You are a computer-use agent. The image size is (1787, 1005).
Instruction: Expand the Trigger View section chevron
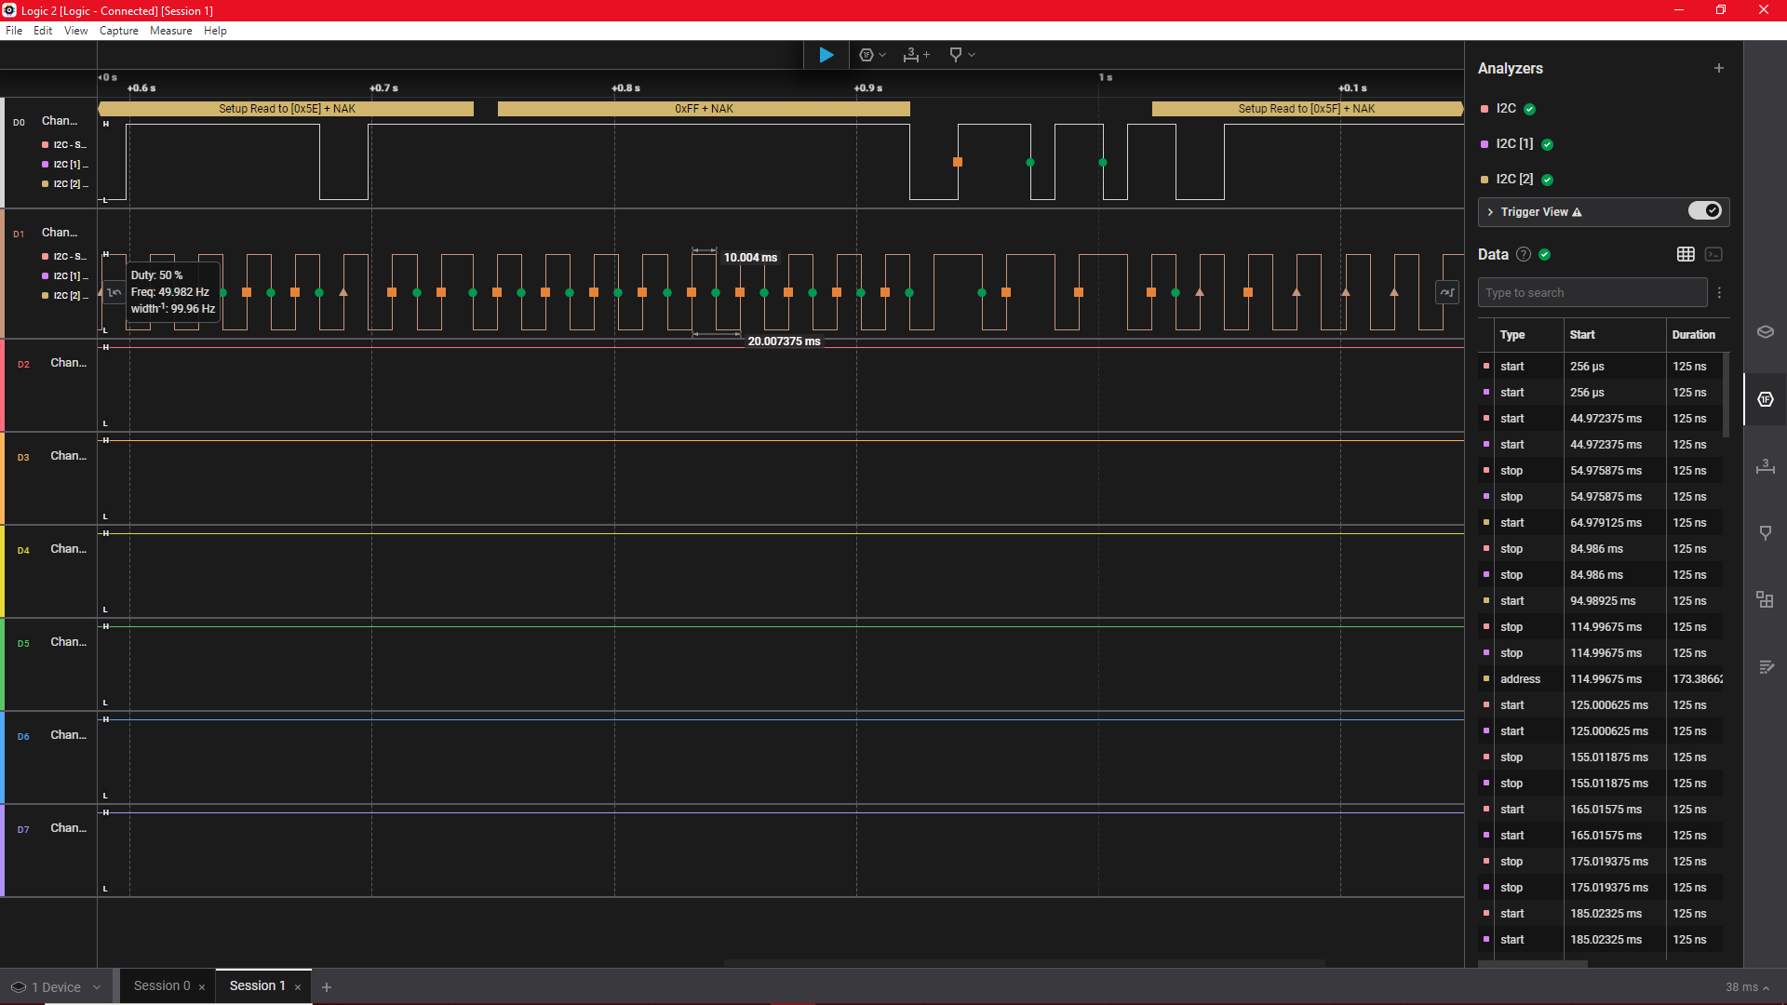[x=1490, y=212]
